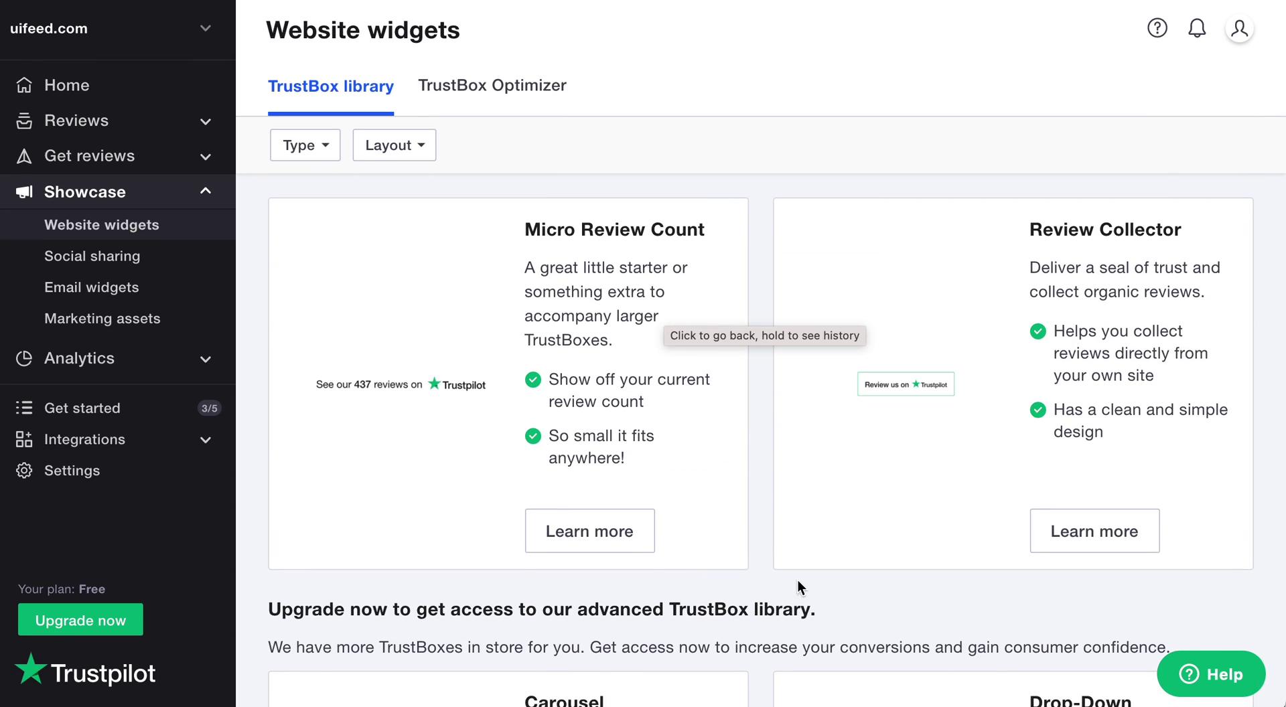Click the Get started checklist icon
1286x707 pixels.
(24, 408)
